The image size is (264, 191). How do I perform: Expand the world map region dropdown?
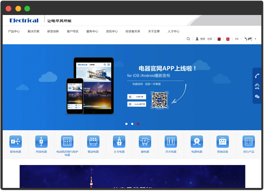coord(250,39)
